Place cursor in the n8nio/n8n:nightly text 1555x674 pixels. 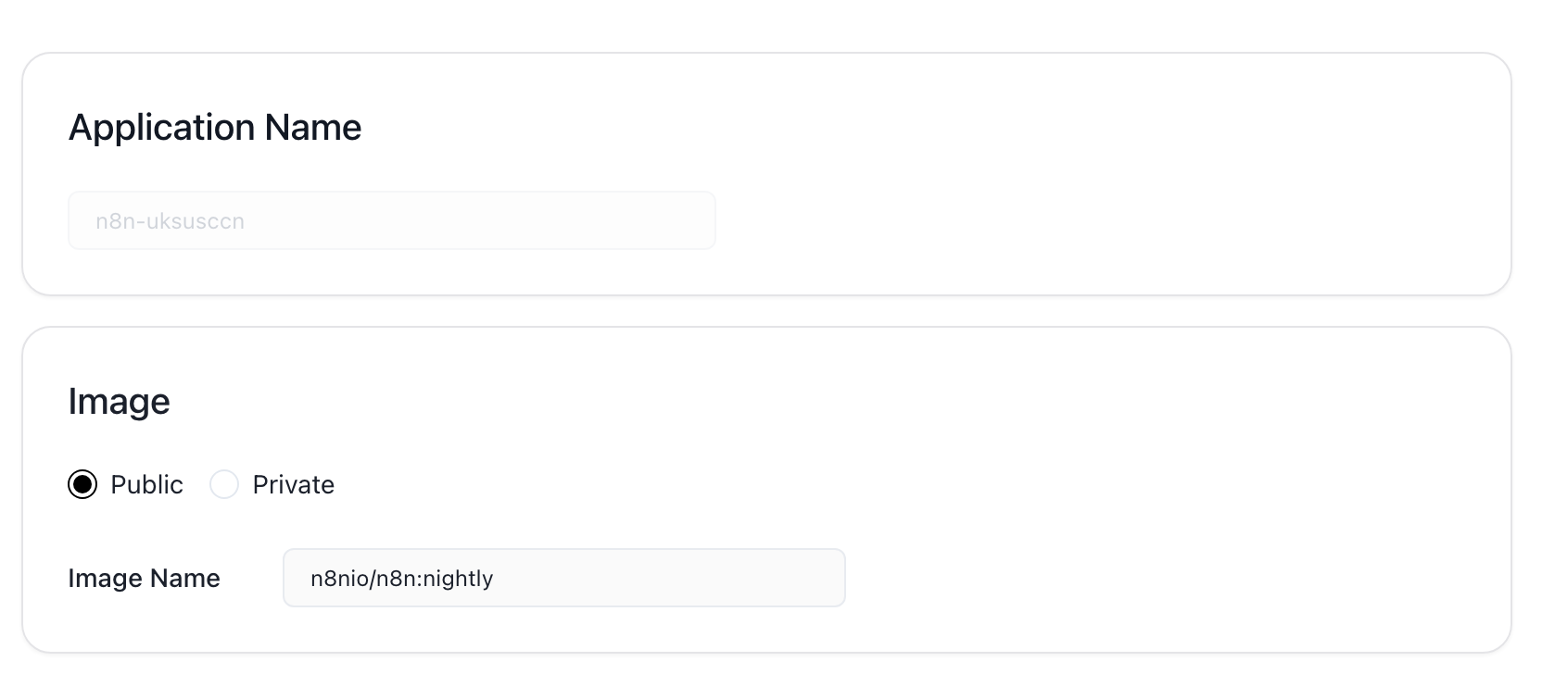[401, 579]
